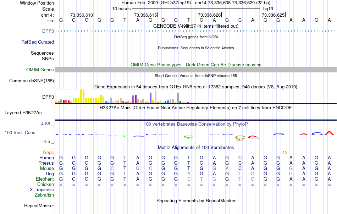
Task: Click the orange 12 gap marker
Action: (x=285, y=153)
